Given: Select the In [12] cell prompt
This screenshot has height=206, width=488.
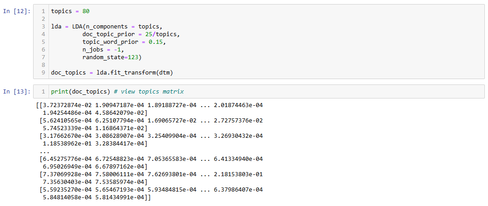Looking at the screenshot, I should click(17, 11).
